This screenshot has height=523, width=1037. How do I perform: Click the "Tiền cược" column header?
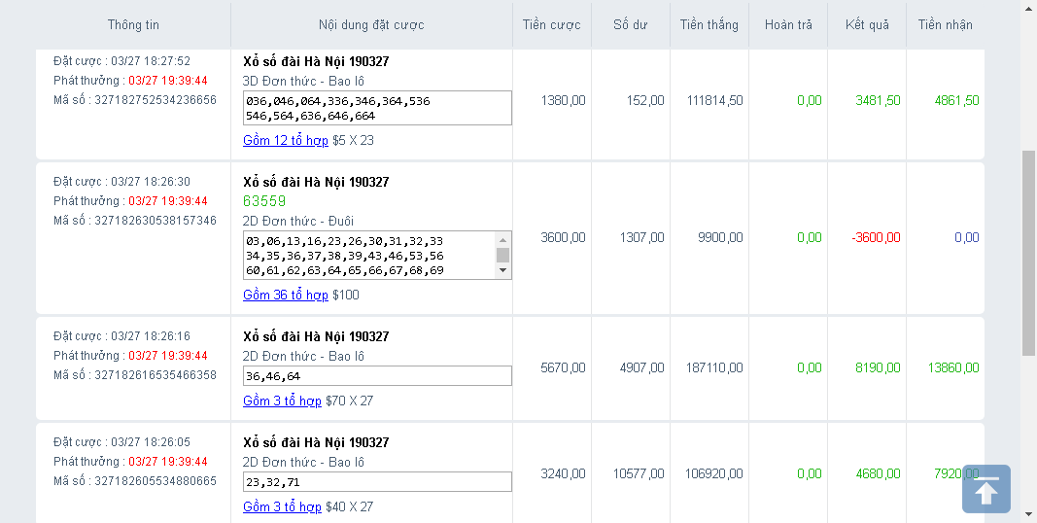tap(551, 25)
